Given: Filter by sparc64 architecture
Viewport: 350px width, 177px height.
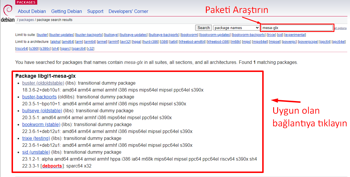Looking at the screenshot, I should (79, 49).
